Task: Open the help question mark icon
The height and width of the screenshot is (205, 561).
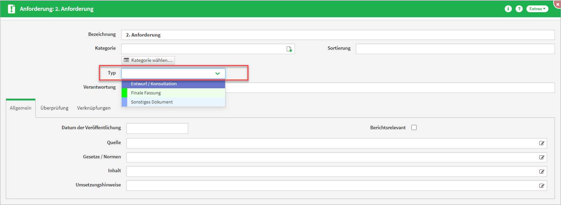Action: coord(519,9)
